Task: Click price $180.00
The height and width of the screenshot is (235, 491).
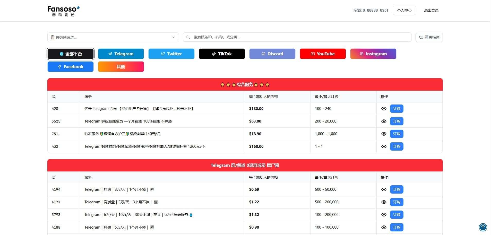Action: 256,109
